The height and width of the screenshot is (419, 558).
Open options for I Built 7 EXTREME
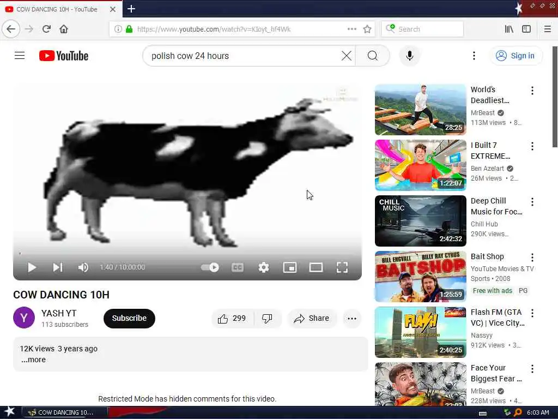(532, 146)
